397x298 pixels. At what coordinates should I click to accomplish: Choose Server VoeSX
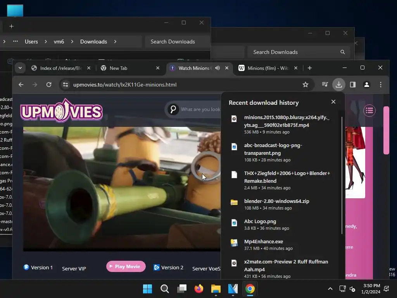click(x=206, y=269)
